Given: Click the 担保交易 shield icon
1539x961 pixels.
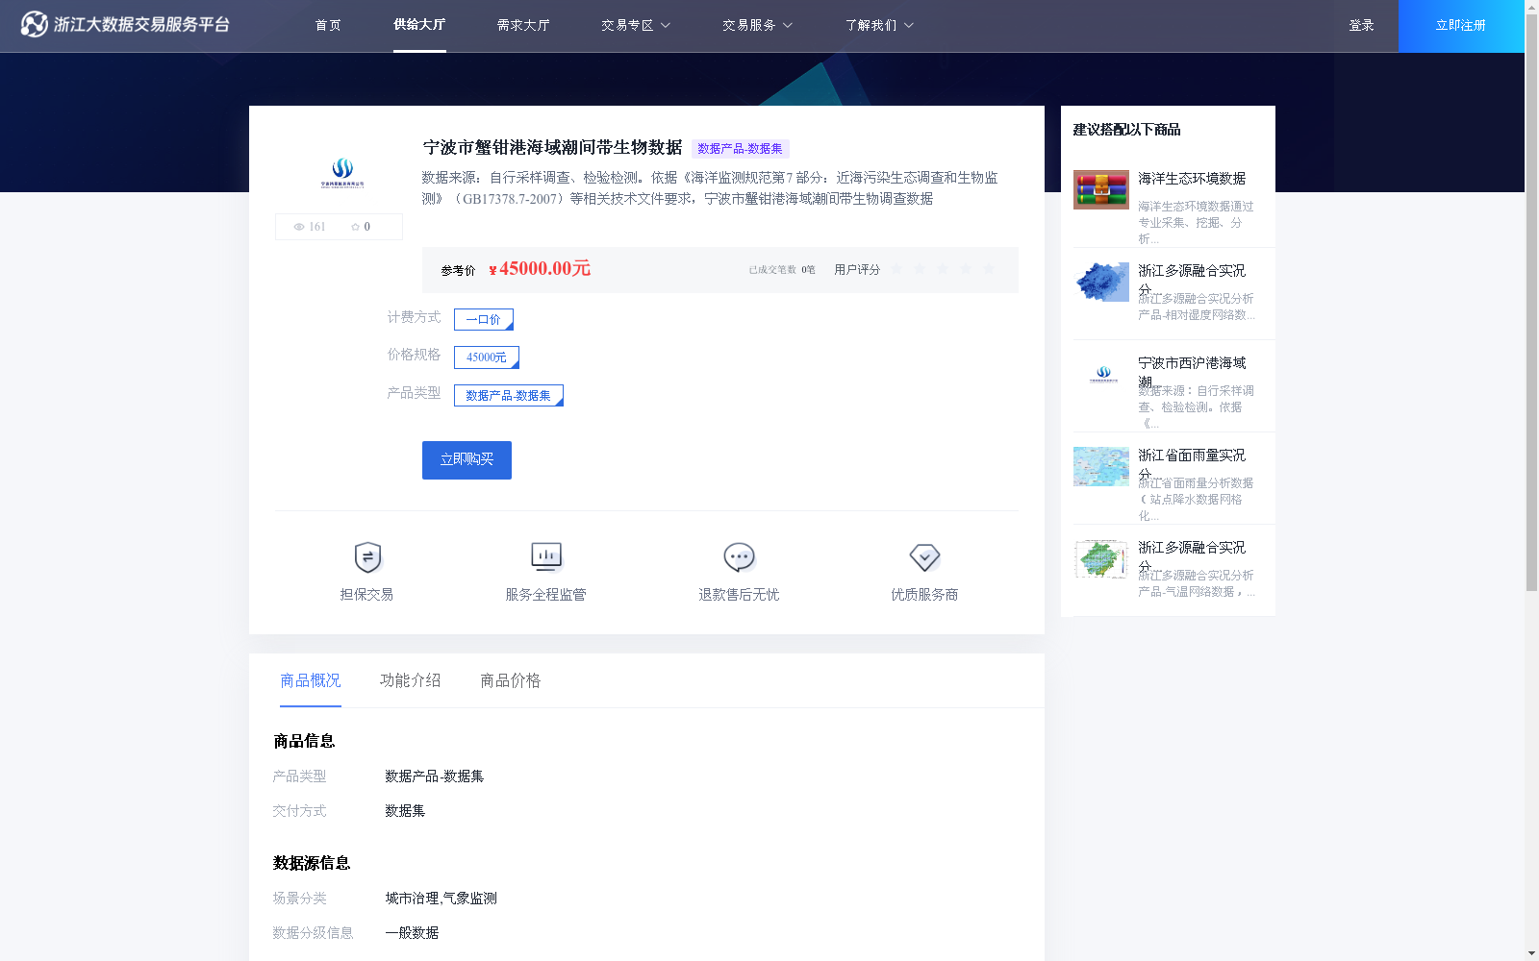Looking at the screenshot, I should click(x=367, y=557).
